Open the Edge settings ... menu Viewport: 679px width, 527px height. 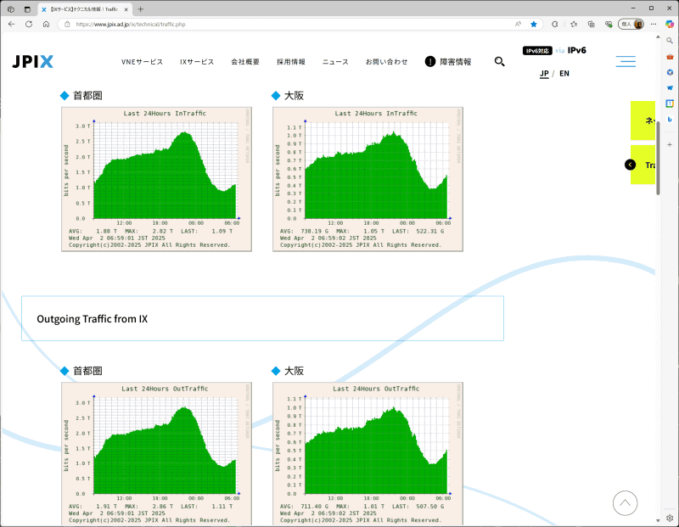coord(654,25)
